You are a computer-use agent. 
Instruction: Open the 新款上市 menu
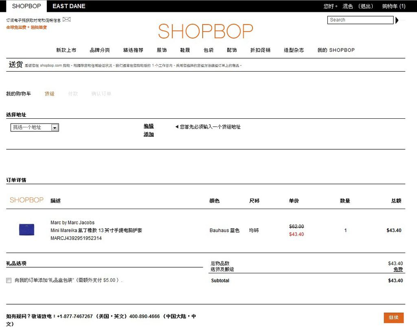(x=66, y=50)
